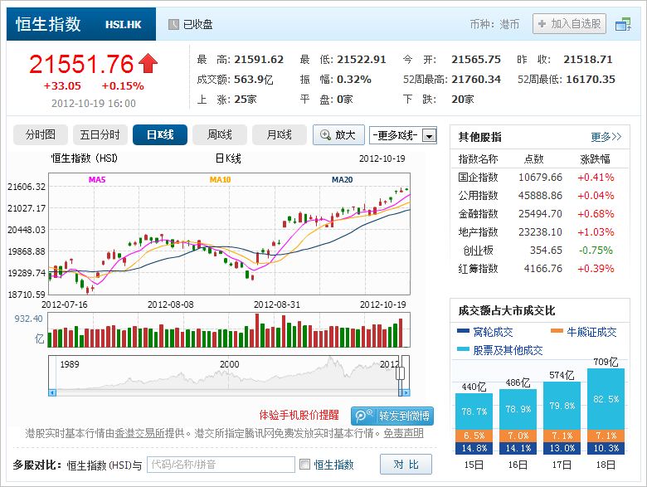647x487 pixels.
Task: Switch to 周K线 tab
Action: [220, 134]
